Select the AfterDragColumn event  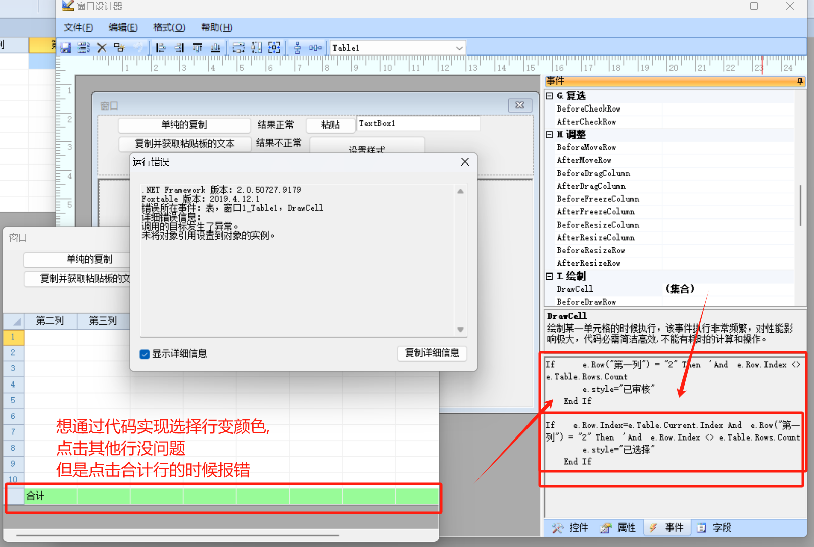click(591, 186)
